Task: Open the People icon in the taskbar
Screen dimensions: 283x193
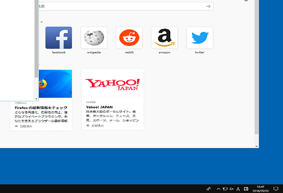Action: (x=208, y=189)
